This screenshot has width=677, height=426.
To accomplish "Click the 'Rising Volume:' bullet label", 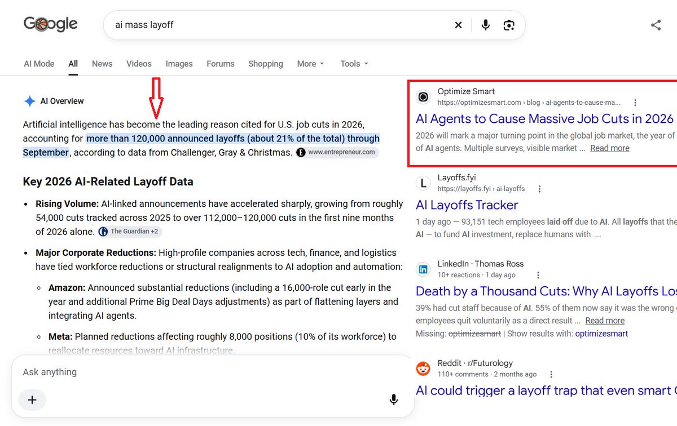I will click(x=67, y=204).
